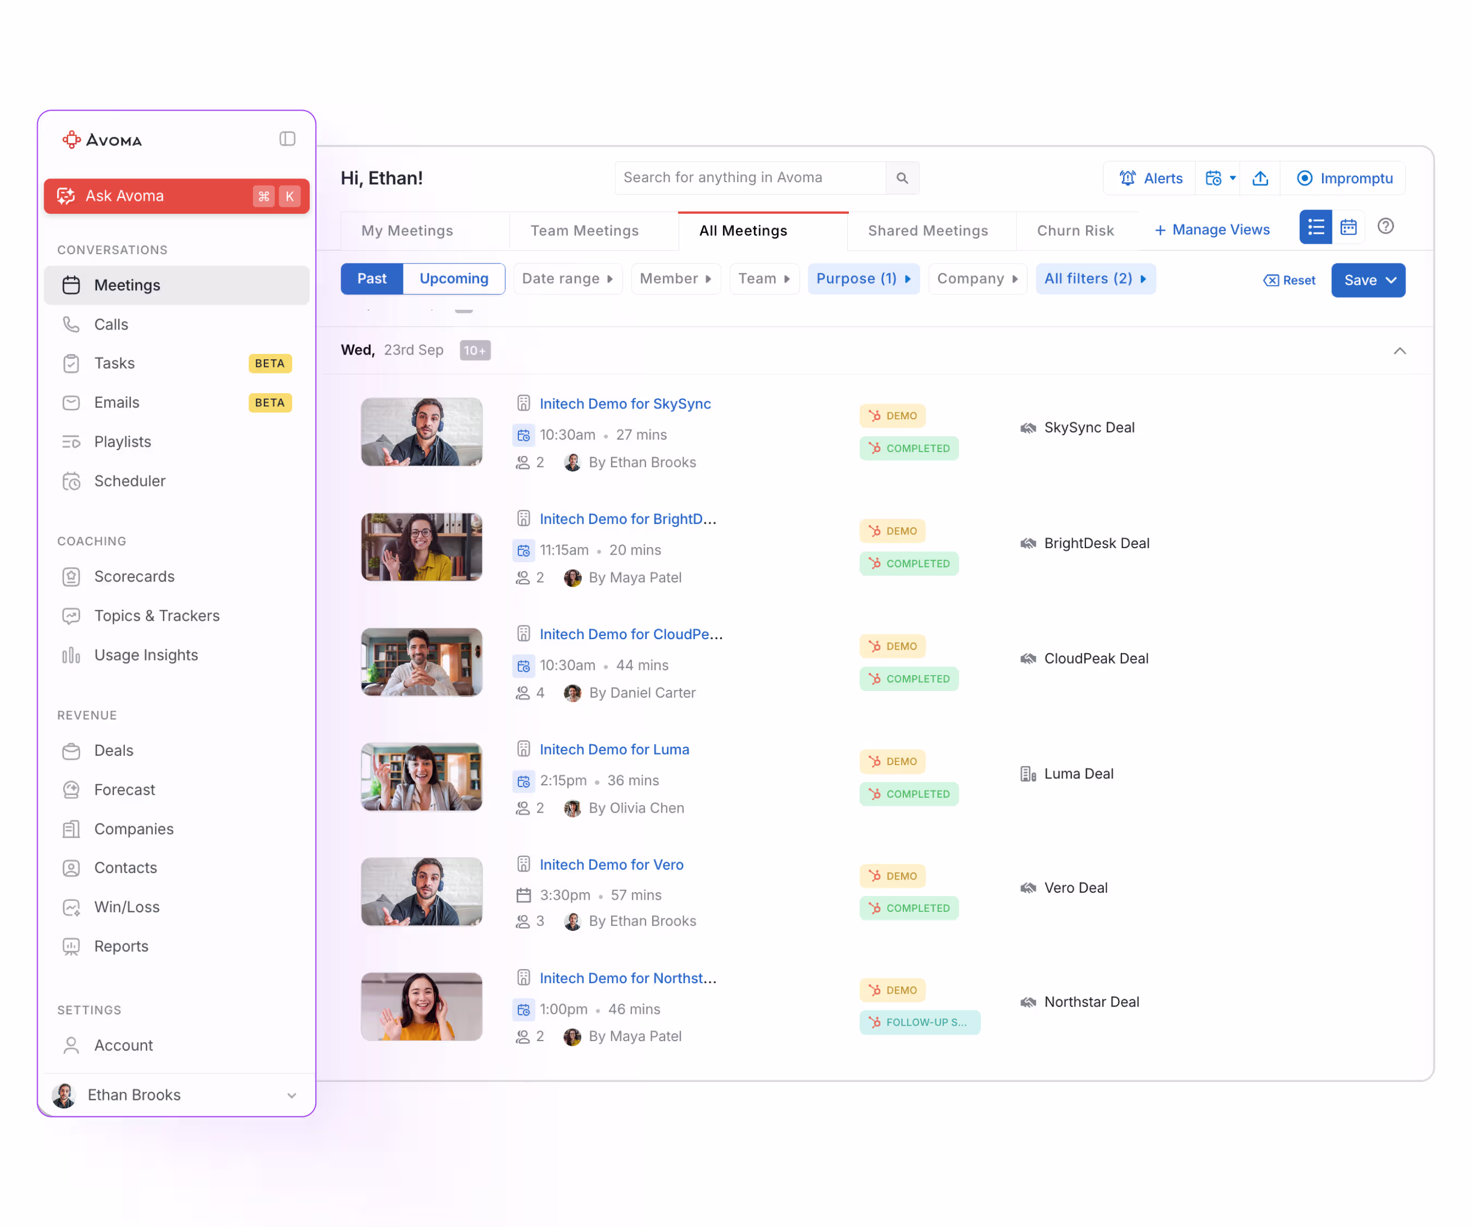Toggle to Upcoming meetings

click(454, 279)
